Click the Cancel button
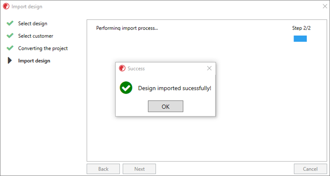Viewport: 330px width, 176px height. (x=310, y=169)
